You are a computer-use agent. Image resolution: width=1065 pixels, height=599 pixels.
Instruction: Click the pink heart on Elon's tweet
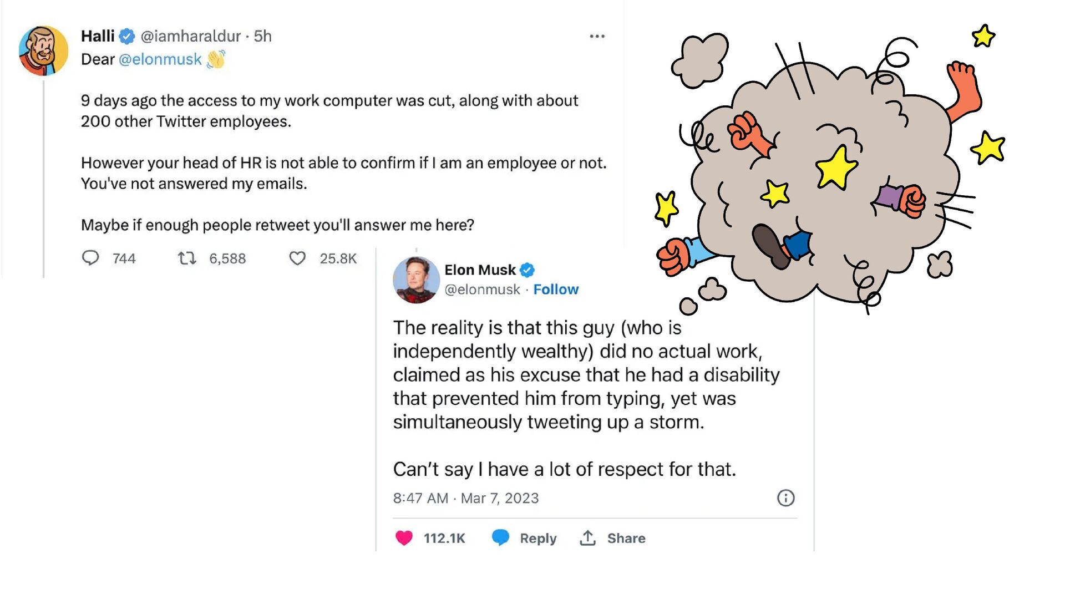tap(404, 538)
